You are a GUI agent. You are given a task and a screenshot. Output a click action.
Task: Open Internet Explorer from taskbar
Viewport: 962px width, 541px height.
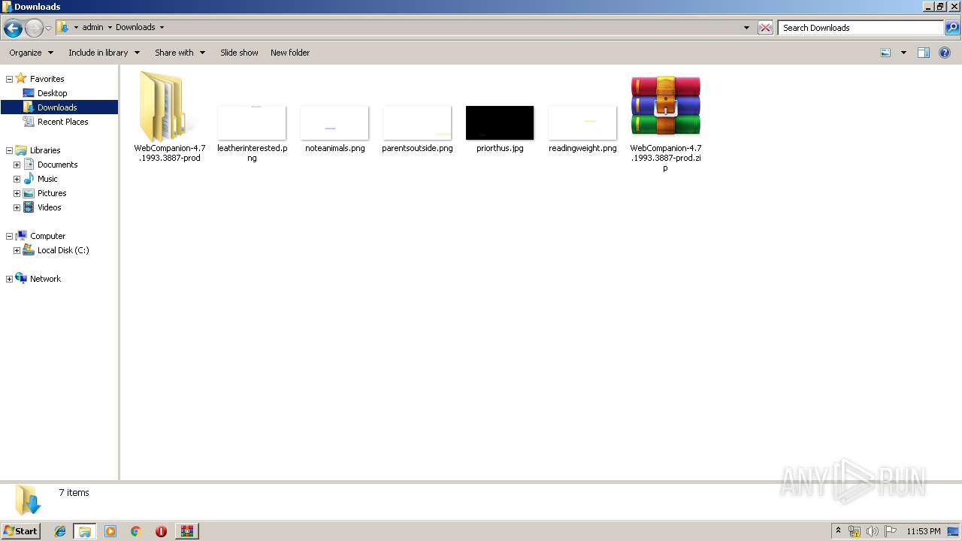click(x=60, y=531)
